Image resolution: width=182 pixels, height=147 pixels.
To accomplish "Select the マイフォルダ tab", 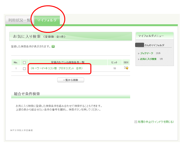I will (x=47, y=20).
